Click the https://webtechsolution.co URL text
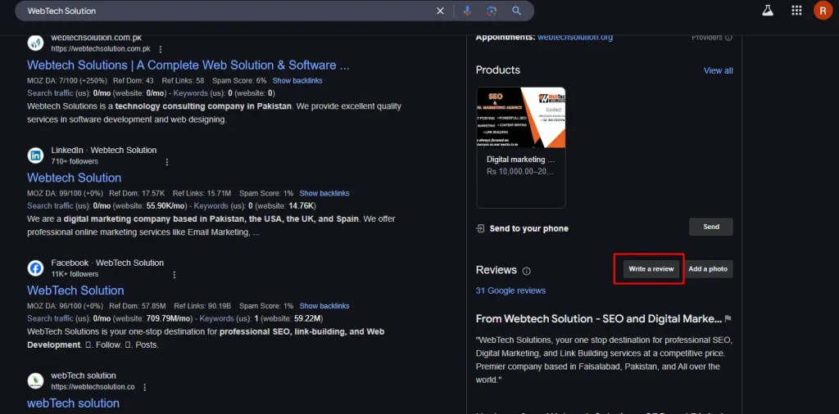839x414 pixels. (x=93, y=387)
